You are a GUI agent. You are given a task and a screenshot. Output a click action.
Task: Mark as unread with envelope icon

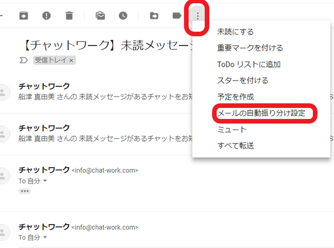coord(100,16)
